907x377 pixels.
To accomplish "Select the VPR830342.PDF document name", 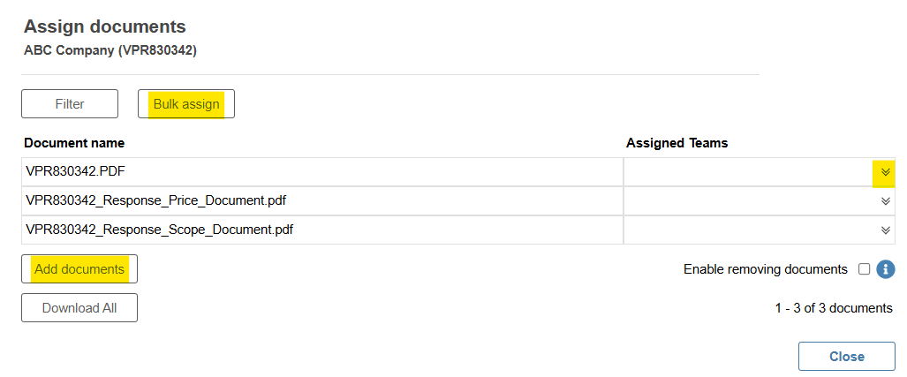I will 76,172.
